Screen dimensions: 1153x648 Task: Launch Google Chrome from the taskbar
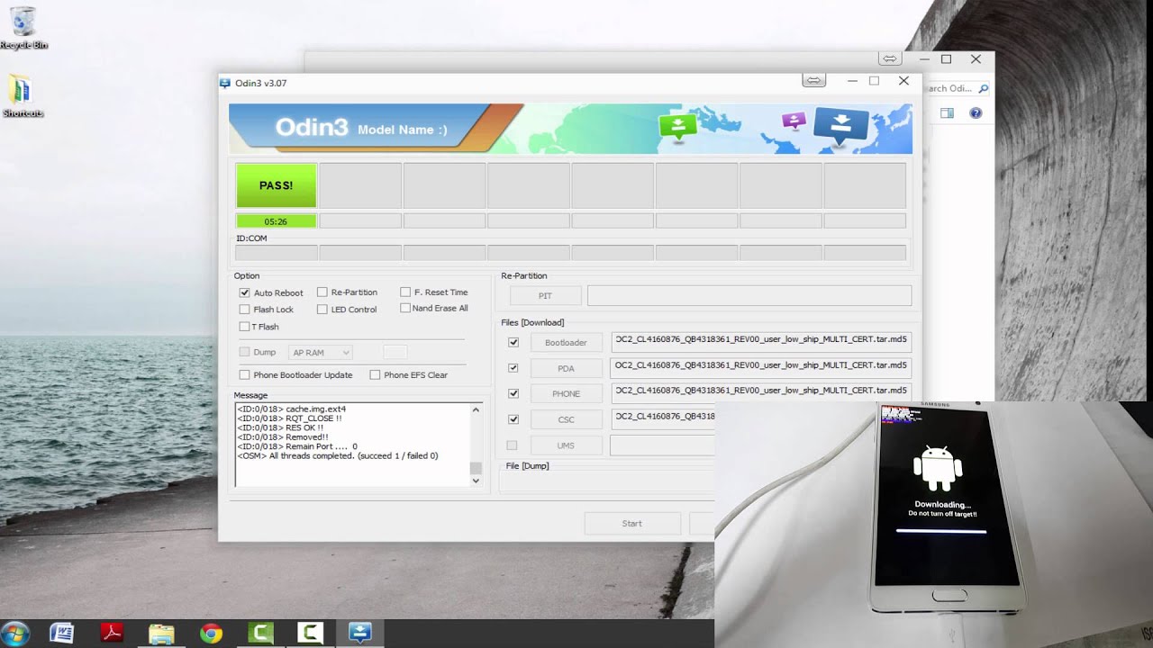[211, 634]
